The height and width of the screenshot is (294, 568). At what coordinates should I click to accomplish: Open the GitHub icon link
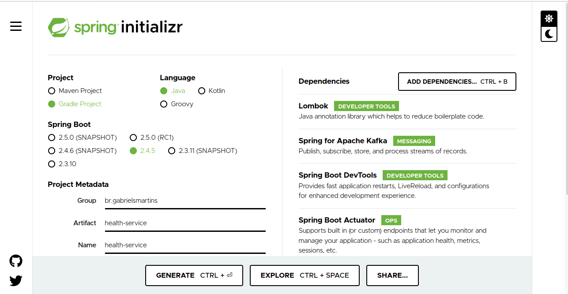coord(16,261)
